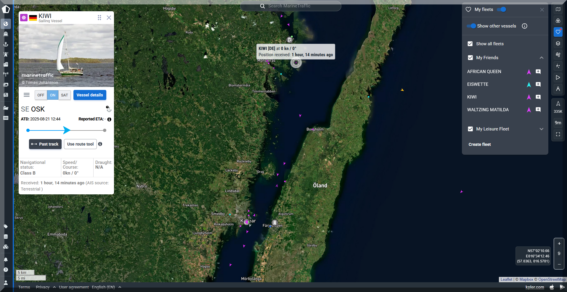The width and height of the screenshot is (567, 292).
Task: Open the Ports anchor icon in left sidebar
Action: [x=6, y=44]
